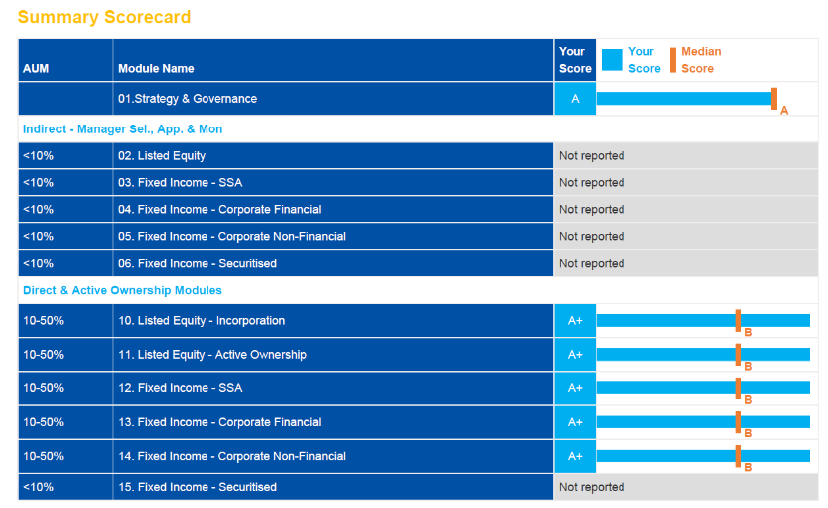Click Direct & Active Ownership Modules section heading
828x508 pixels.
coord(123,291)
